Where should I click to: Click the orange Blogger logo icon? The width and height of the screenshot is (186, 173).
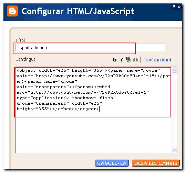click(12, 11)
